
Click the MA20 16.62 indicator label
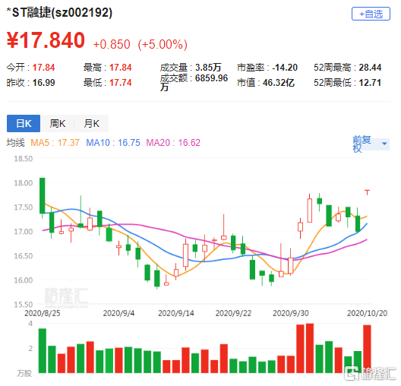point(173,143)
